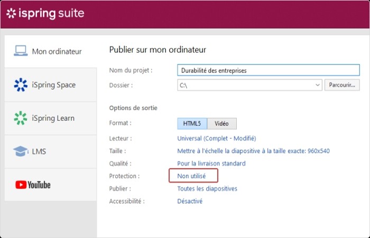Click the iSpring Suite logo in header
Screen dimensions: 370x238
pyautogui.click(x=45, y=13)
